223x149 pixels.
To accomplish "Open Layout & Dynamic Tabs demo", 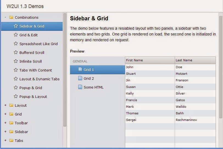I will click(x=32, y=79).
